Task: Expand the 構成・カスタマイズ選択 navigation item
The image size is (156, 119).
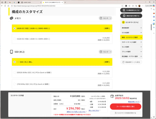Action: (131, 37)
